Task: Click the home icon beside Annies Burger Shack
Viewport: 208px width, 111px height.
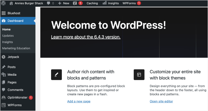Action: click(11, 3)
